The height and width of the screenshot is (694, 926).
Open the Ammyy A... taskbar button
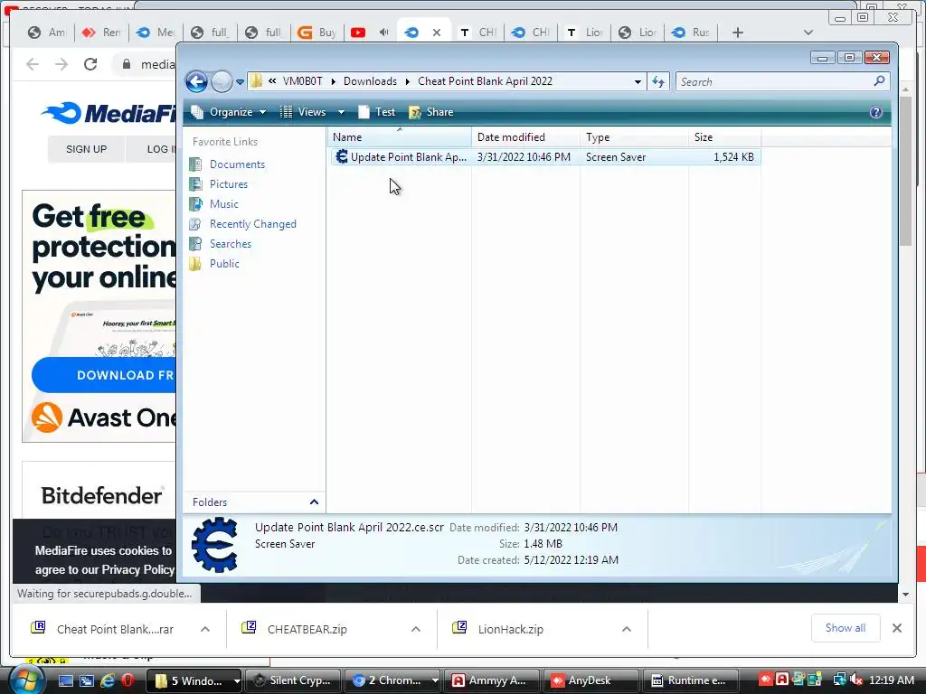coord(491,680)
